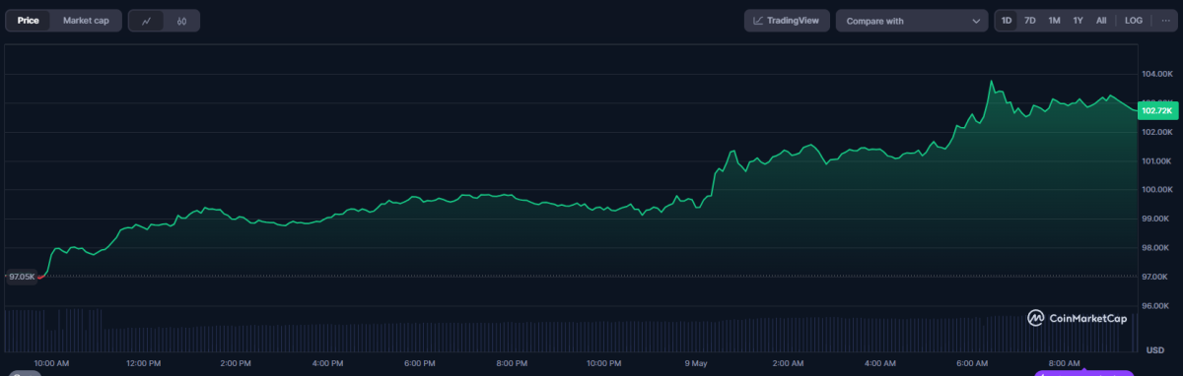
Task: Select the 1Y time range
Action: coord(1079,21)
